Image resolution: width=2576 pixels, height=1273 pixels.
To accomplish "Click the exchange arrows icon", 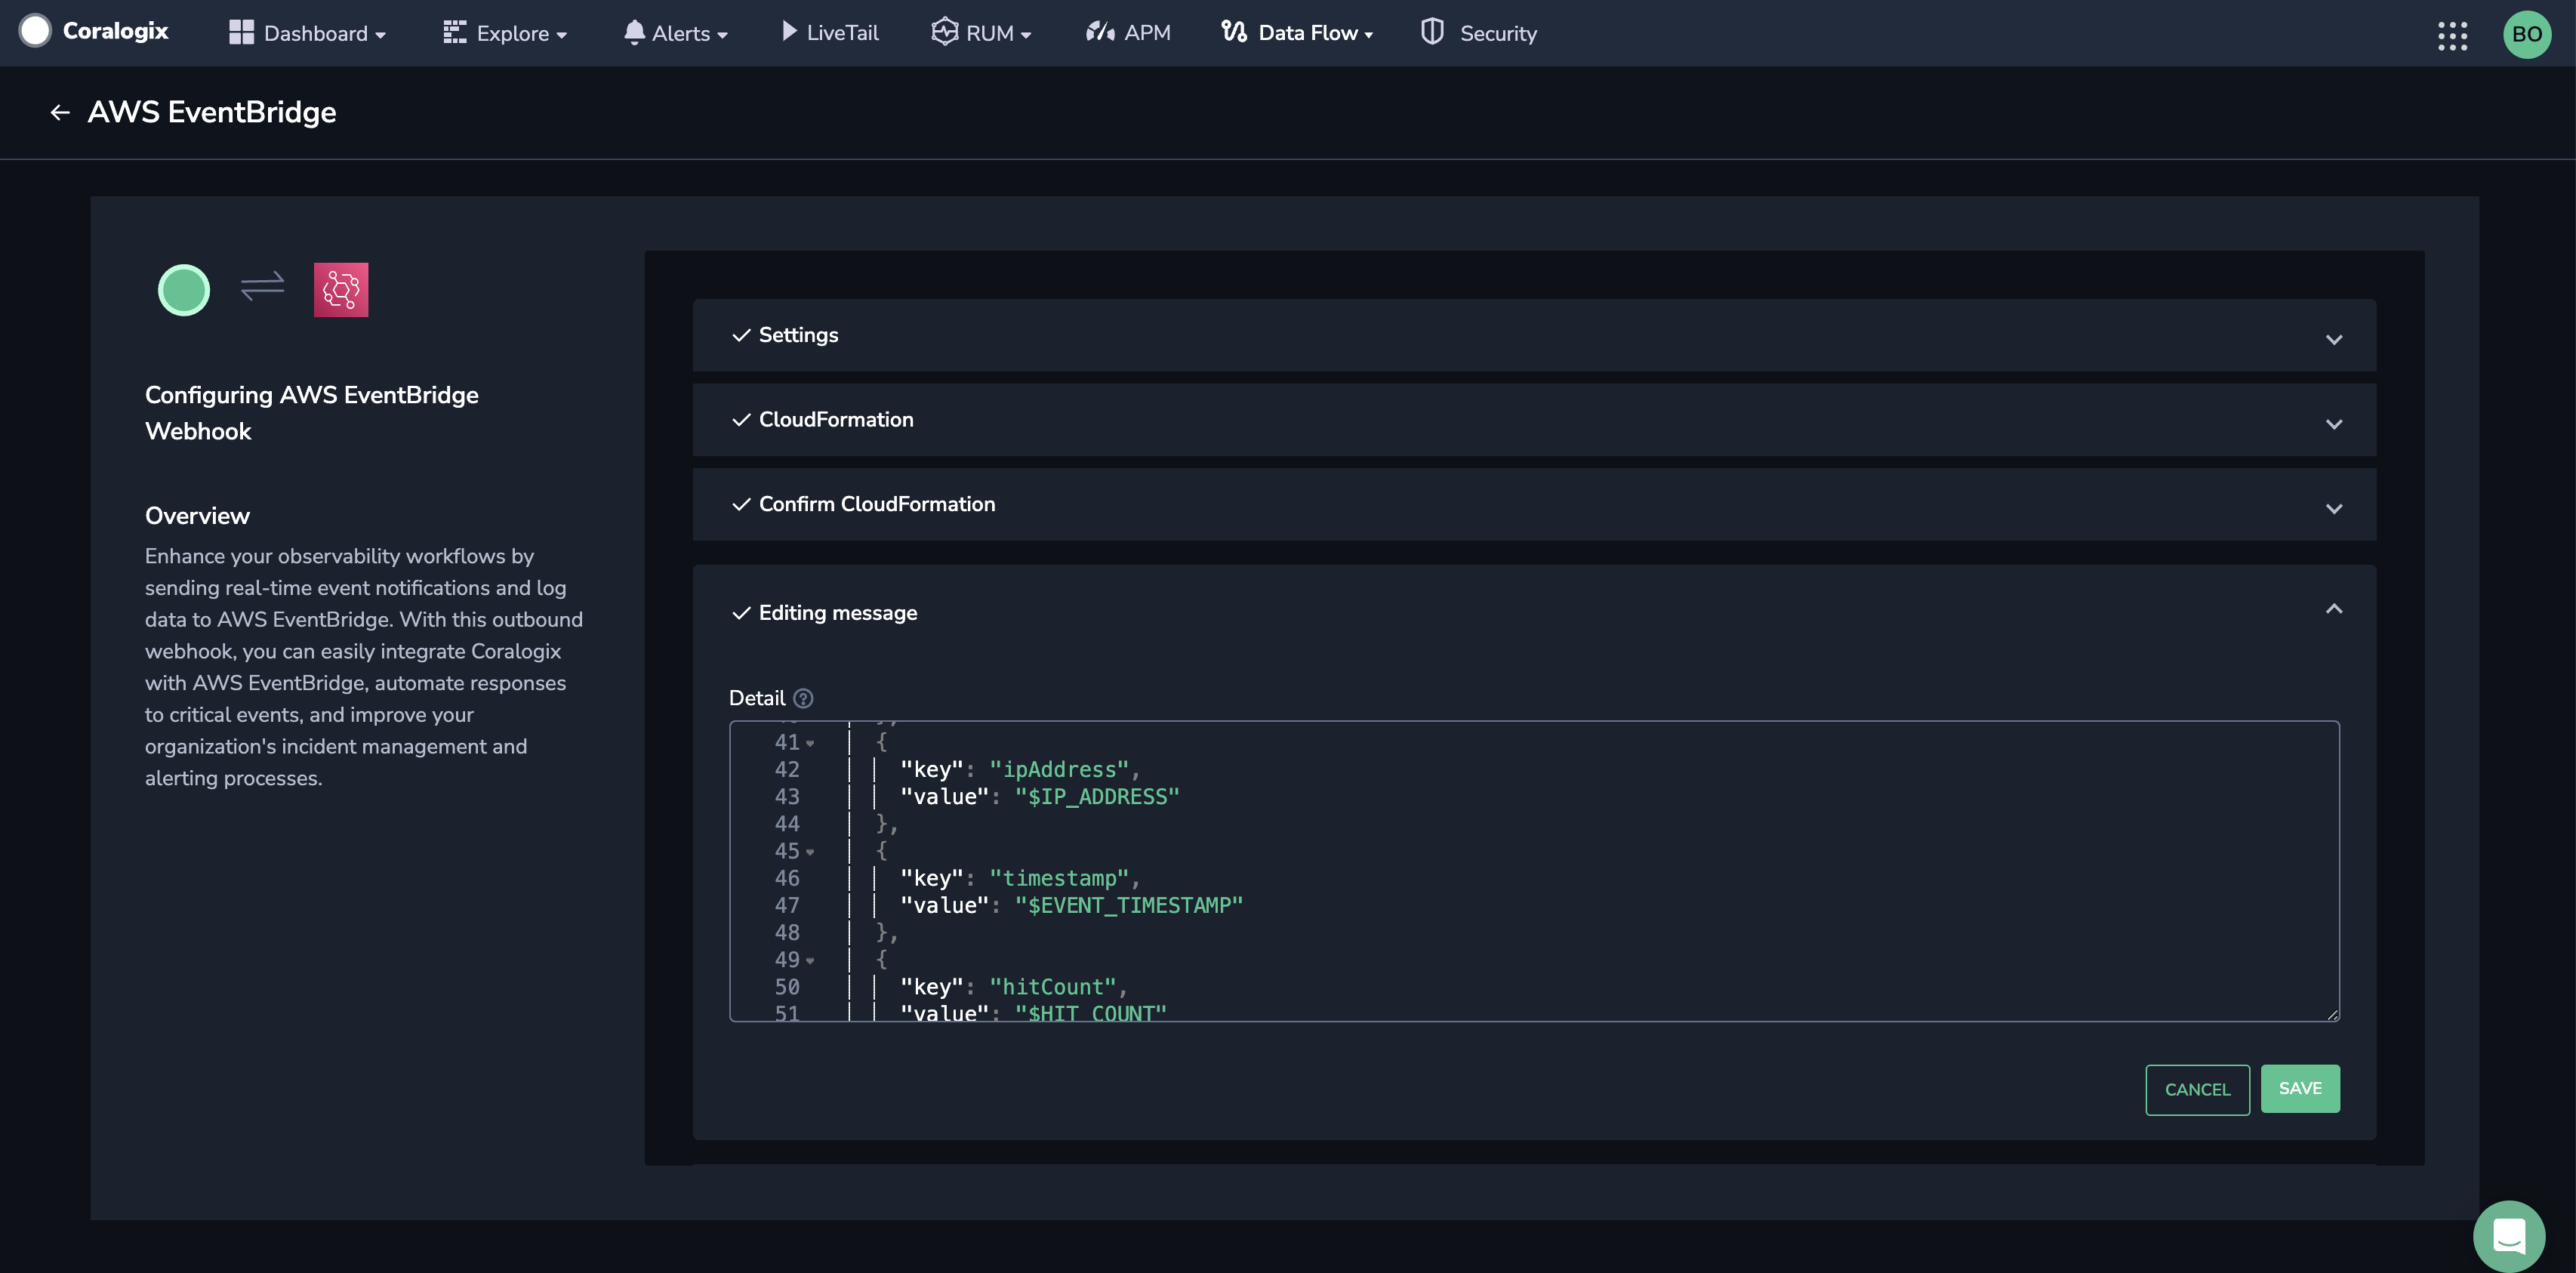I will 262,287.
